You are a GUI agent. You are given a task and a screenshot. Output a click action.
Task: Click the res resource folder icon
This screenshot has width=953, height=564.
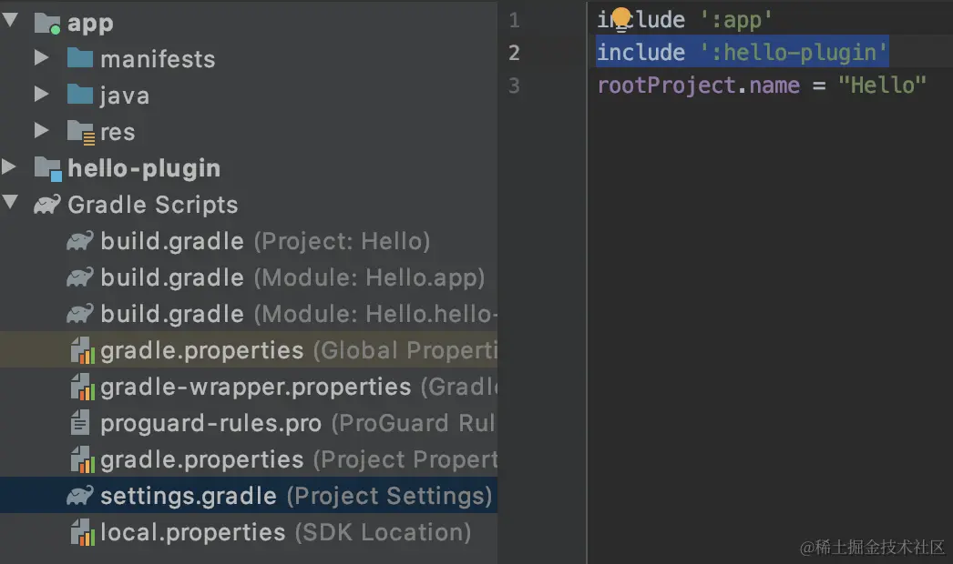[81, 132]
